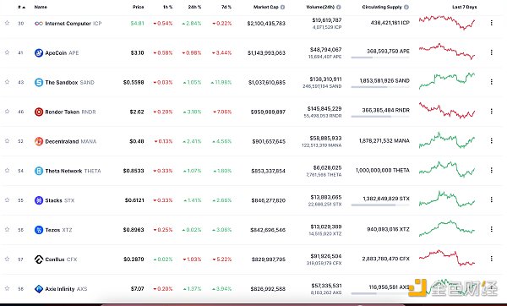Click the Sandbox SAND logo icon

coord(39,83)
